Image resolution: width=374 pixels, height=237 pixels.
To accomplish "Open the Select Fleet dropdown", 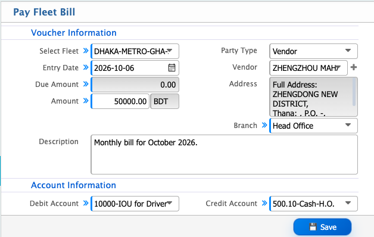I will pyautogui.click(x=135, y=51).
